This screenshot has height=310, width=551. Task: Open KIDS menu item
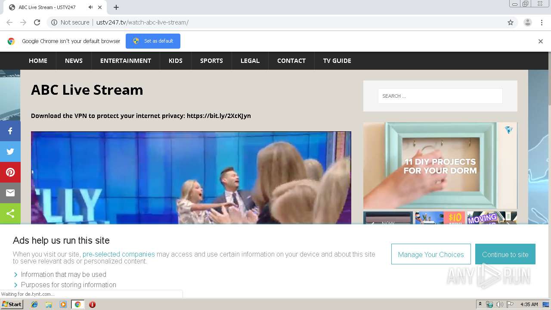(176, 61)
